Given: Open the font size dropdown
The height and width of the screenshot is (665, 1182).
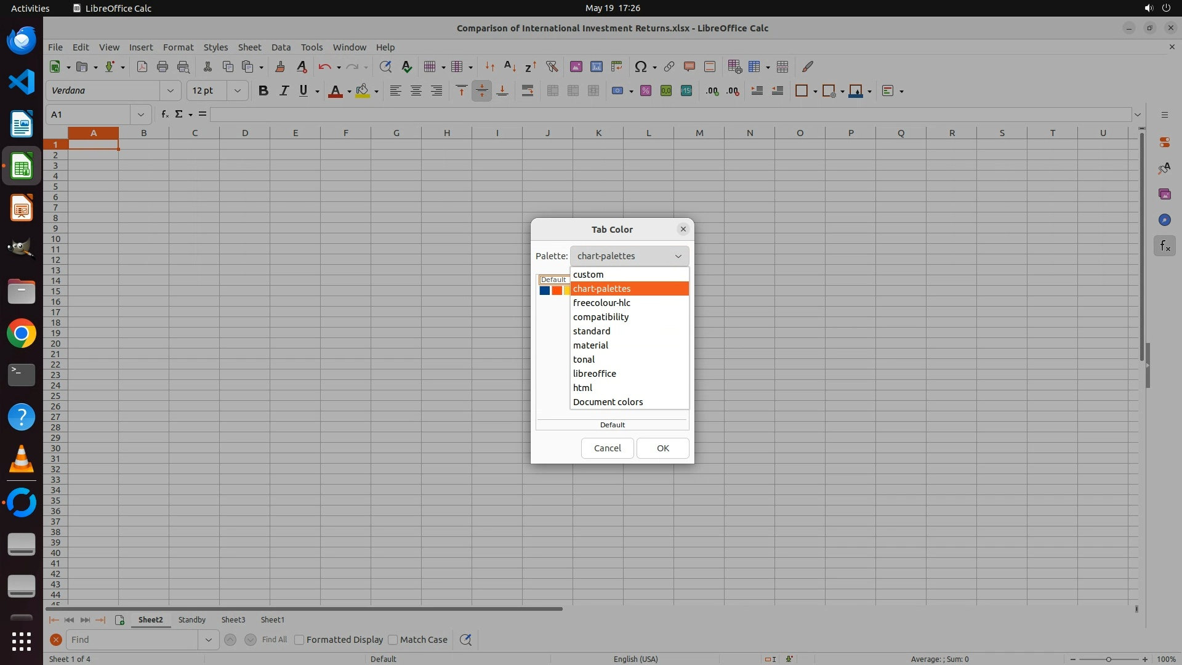Looking at the screenshot, I should pos(237,91).
